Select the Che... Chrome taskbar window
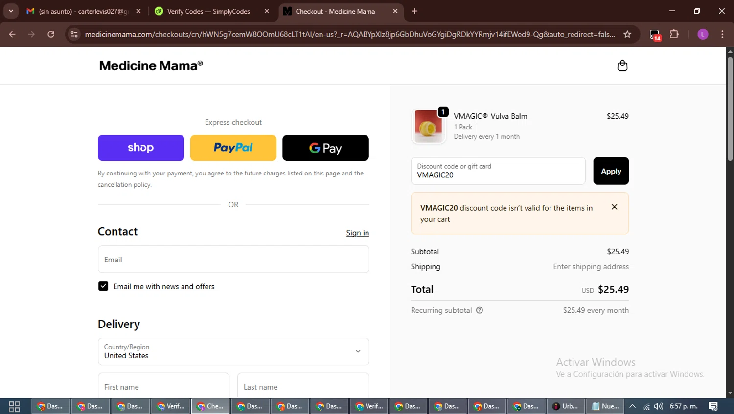734x414 pixels. pyautogui.click(x=210, y=406)
